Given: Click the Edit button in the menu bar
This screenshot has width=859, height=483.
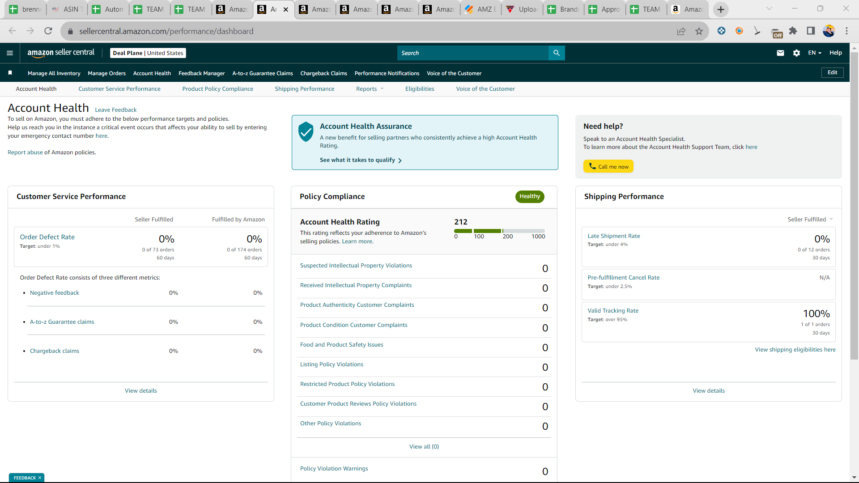Looking at the screenshot, I should pos(833,72).
